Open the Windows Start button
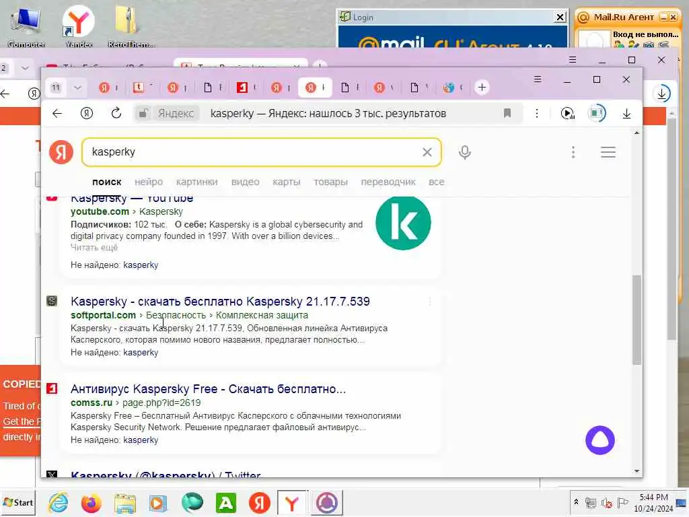Screen dimensions: 689x517 click(x=18, y=502)
